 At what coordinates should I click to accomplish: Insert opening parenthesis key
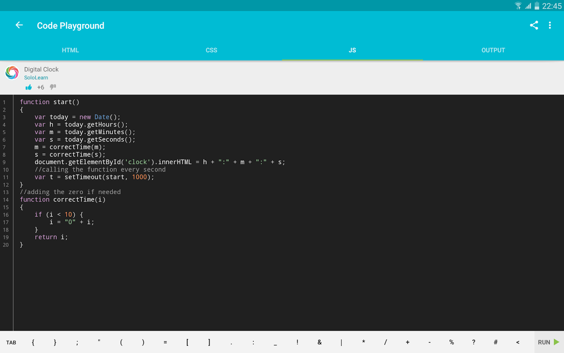pos(121,342)
